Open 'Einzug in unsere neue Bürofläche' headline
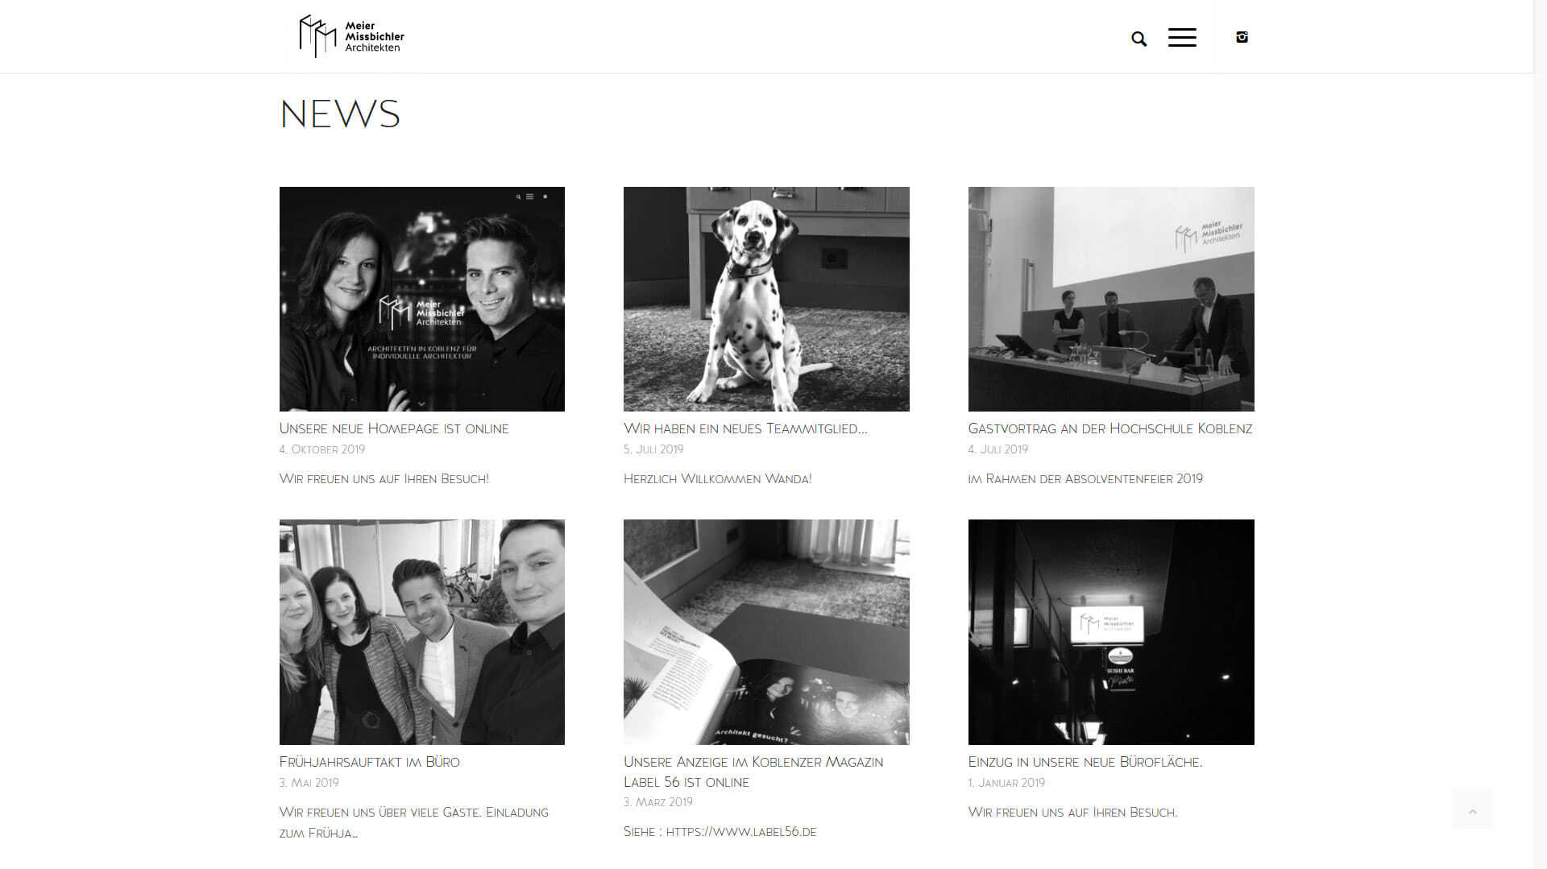Image resolution: width=1547 pixels, height=869 pixels. coord(1085,762)
